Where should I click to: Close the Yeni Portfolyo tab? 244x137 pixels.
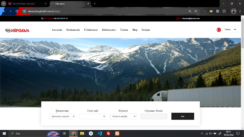46,4
